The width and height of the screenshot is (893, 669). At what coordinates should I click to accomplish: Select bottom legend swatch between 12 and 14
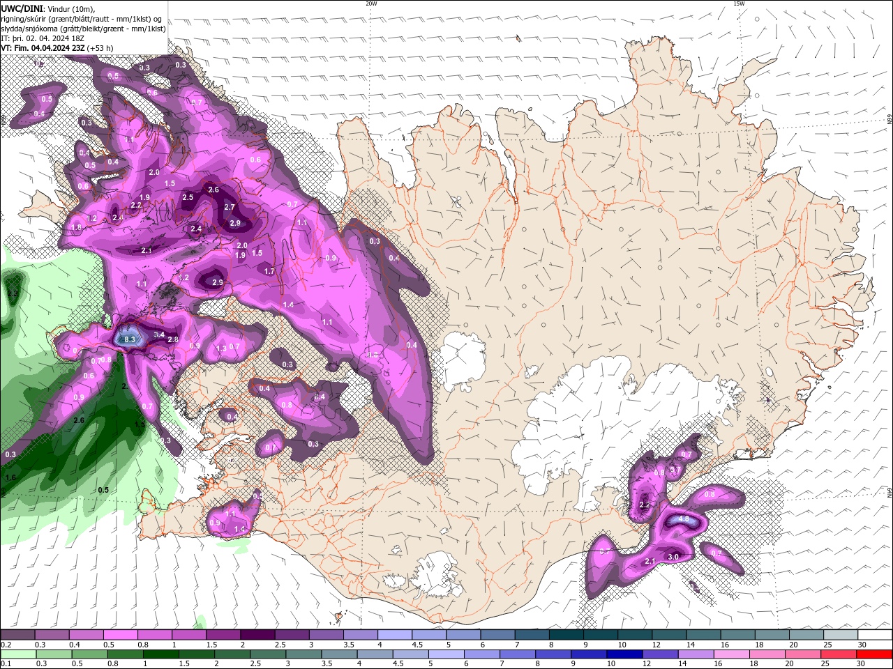tap(661, 654)
